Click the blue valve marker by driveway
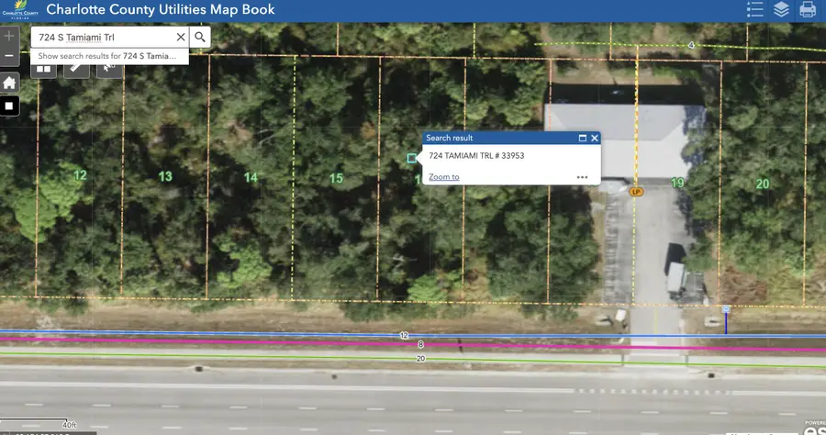This screenshot has width=826, height=435. pyautogui.click(x=726, y=309)
